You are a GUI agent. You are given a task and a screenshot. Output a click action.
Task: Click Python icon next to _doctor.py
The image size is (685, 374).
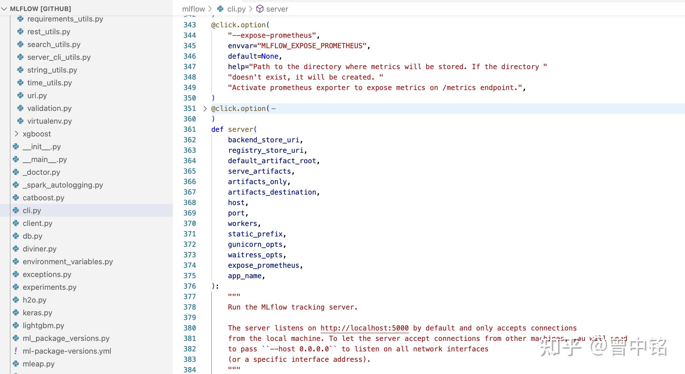pyautogui.click(x=16, y=172)
